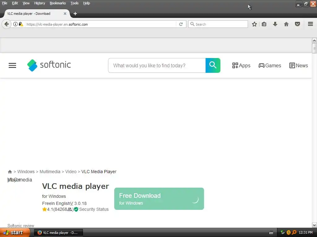Open the keyboard icon in the taskbar
317x237 pixels.
click(x=271, y=233)
